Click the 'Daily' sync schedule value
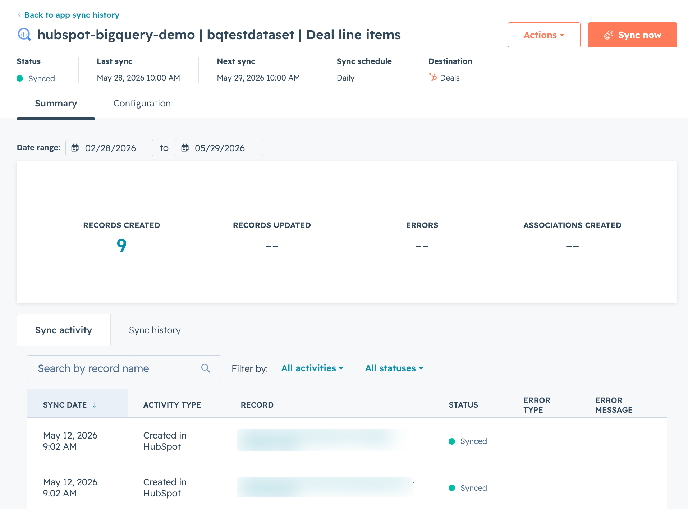The height and width of the screenshot is (509, 688). [x=345, y=78]
